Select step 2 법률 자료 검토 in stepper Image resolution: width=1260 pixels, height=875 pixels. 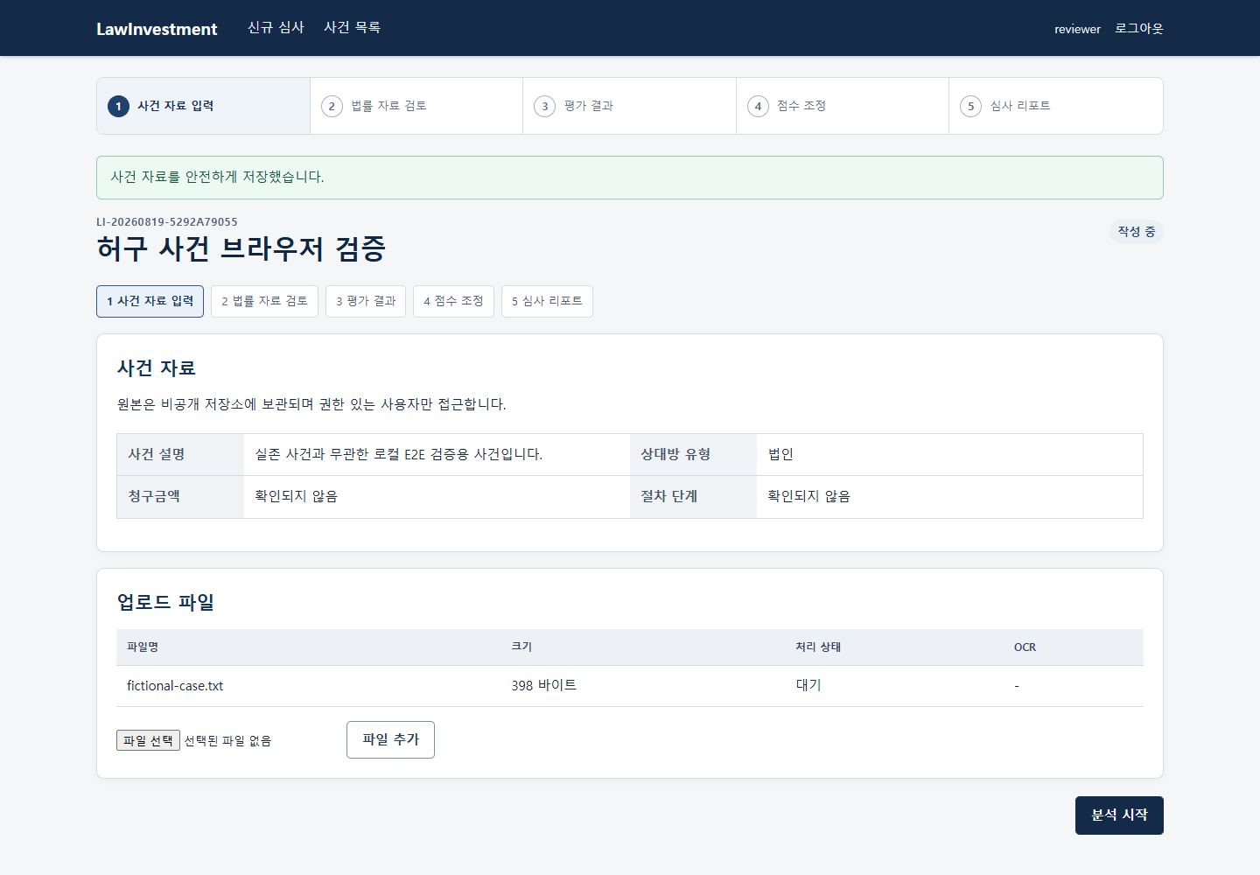(x=416, y=106)
